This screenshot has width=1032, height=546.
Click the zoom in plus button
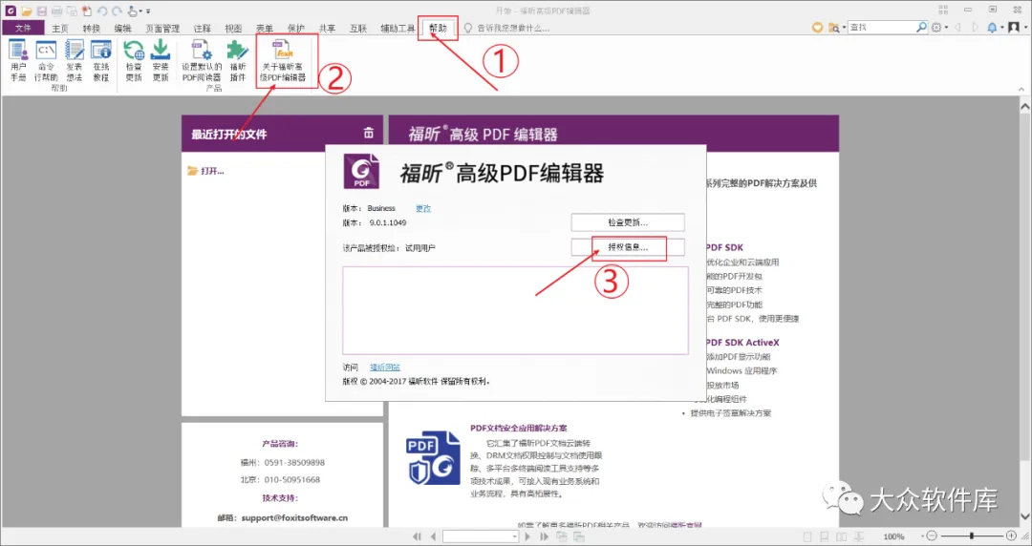click(1011, 536)
